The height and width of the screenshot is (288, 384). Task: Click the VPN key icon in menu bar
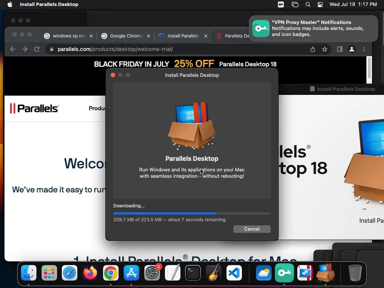tap(281, 4)
